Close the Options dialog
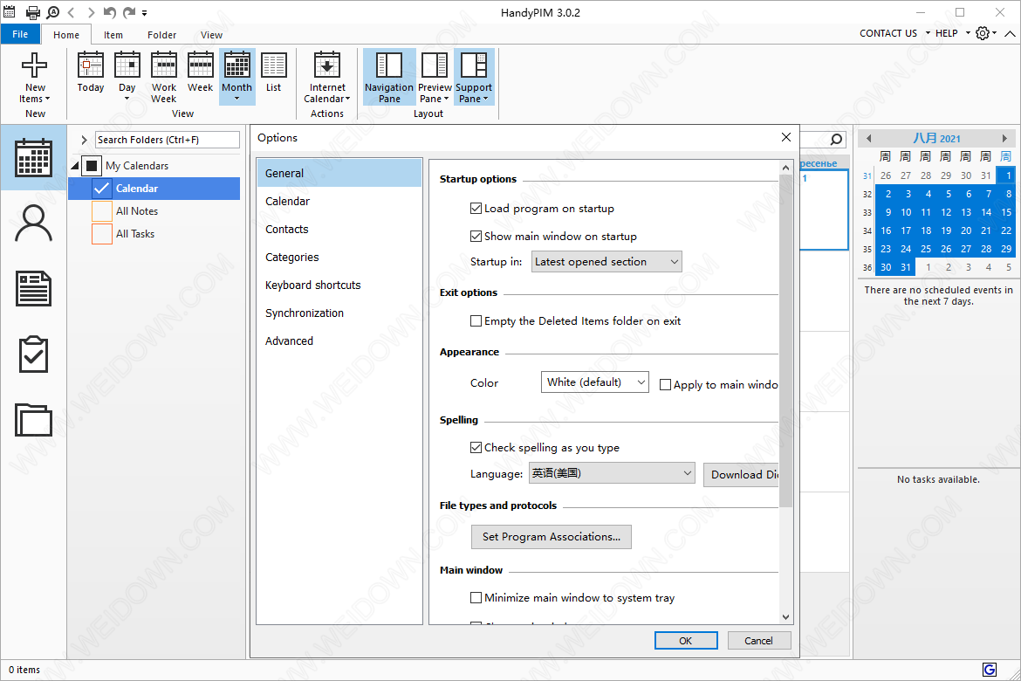Screen dimensions: 1021x681 pyautogui.click(x=786, y=137)
